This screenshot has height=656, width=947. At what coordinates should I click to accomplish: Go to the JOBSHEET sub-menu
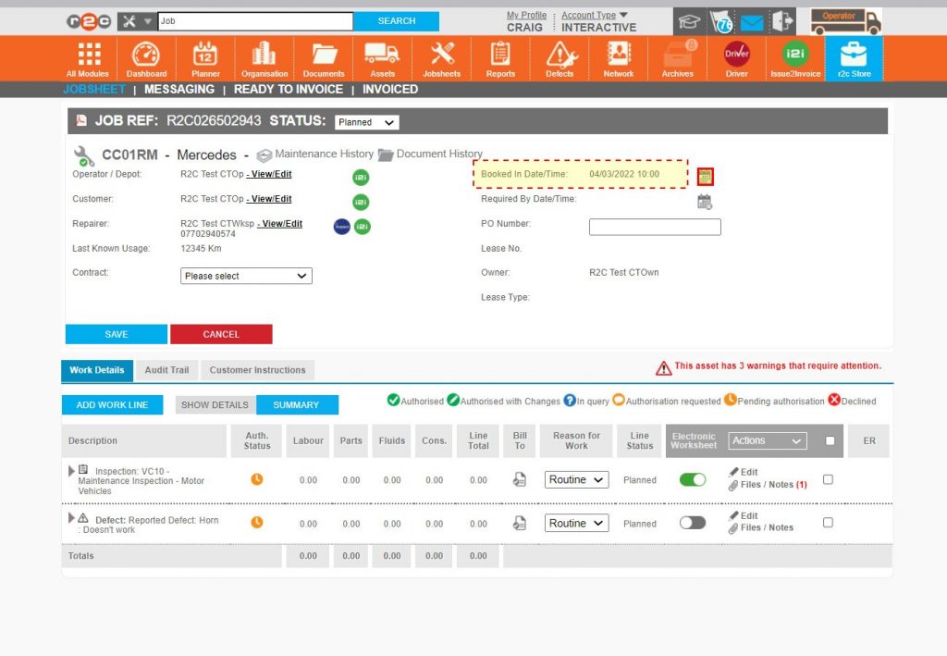tap(94, 90)
